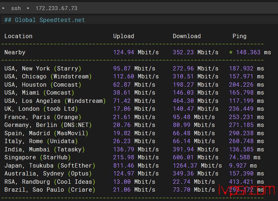Select Berlin ping 271.185

coord(241,125)
